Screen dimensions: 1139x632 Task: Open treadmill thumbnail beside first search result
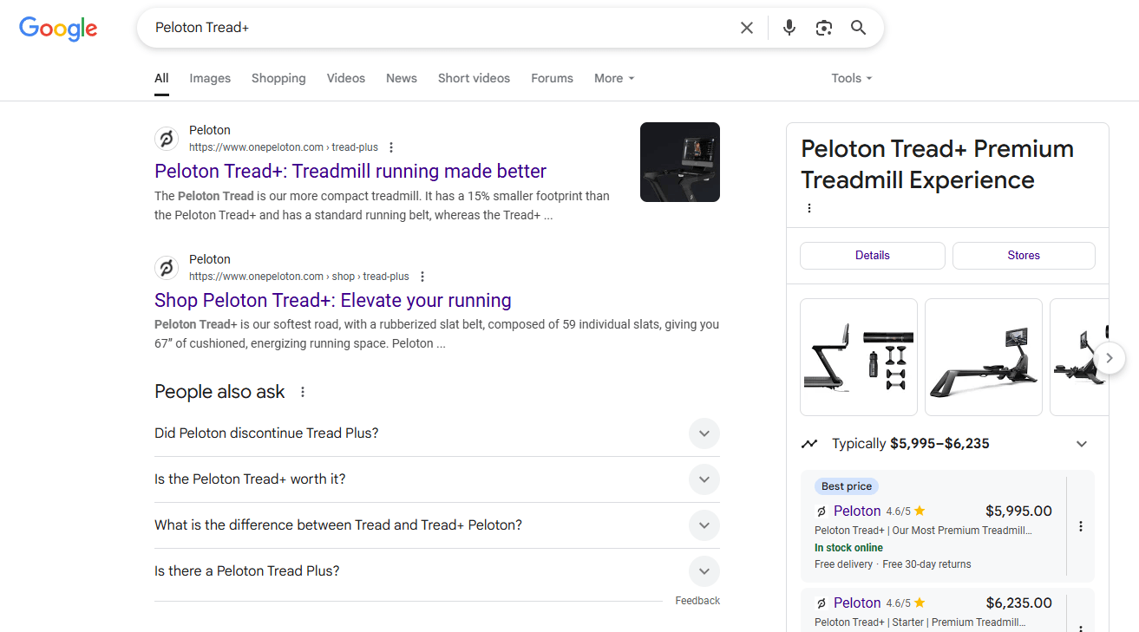[680, 162]
